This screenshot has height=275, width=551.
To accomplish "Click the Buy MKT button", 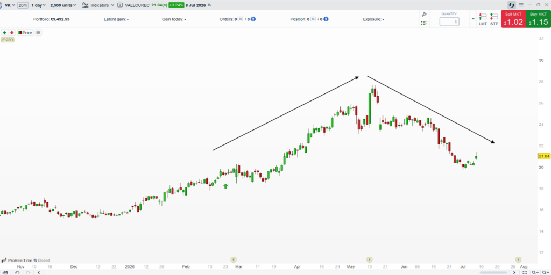I will pos(538,19).
